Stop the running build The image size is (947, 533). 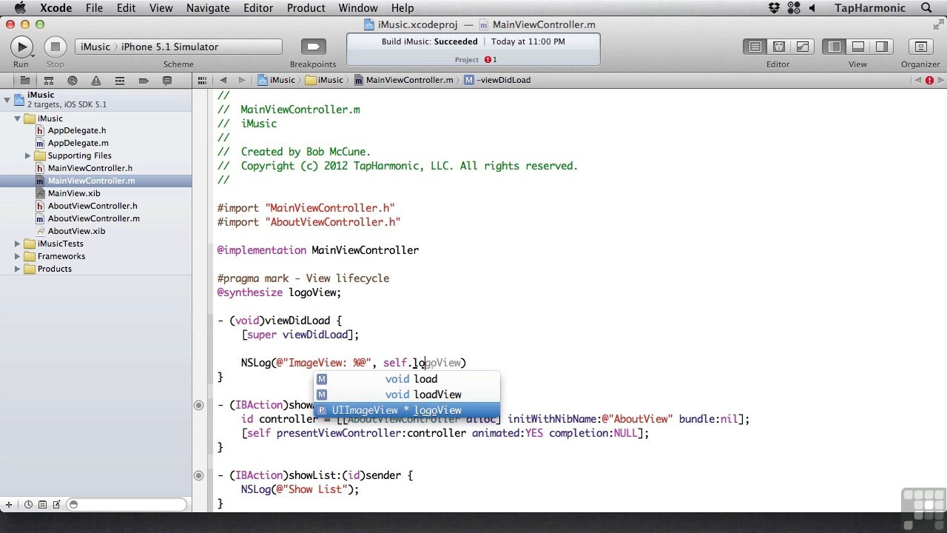click(x=55, y=47)
